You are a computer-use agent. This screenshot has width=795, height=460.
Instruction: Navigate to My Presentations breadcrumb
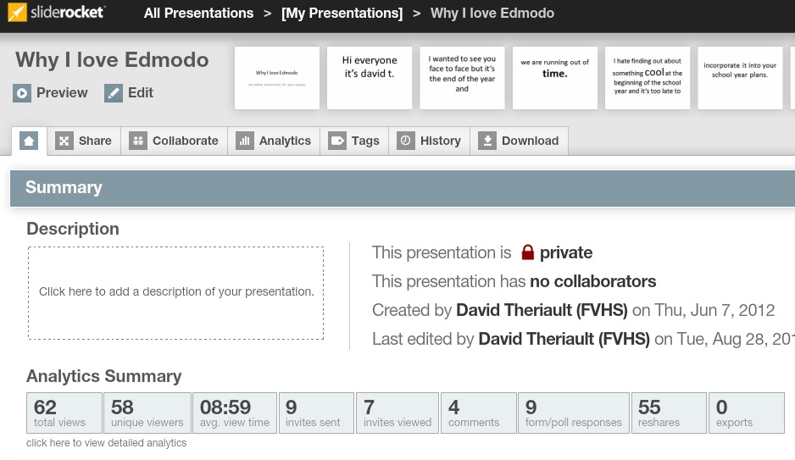pyautogui.click(x=342, y=14)
